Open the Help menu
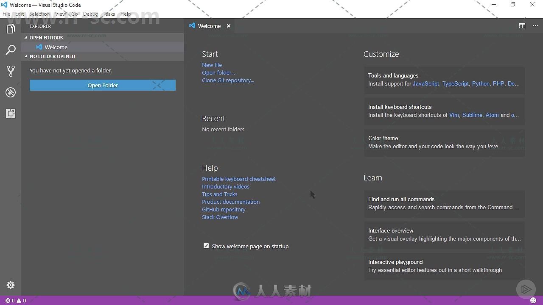Screen dimensions: 543x305 click(126, 14)
